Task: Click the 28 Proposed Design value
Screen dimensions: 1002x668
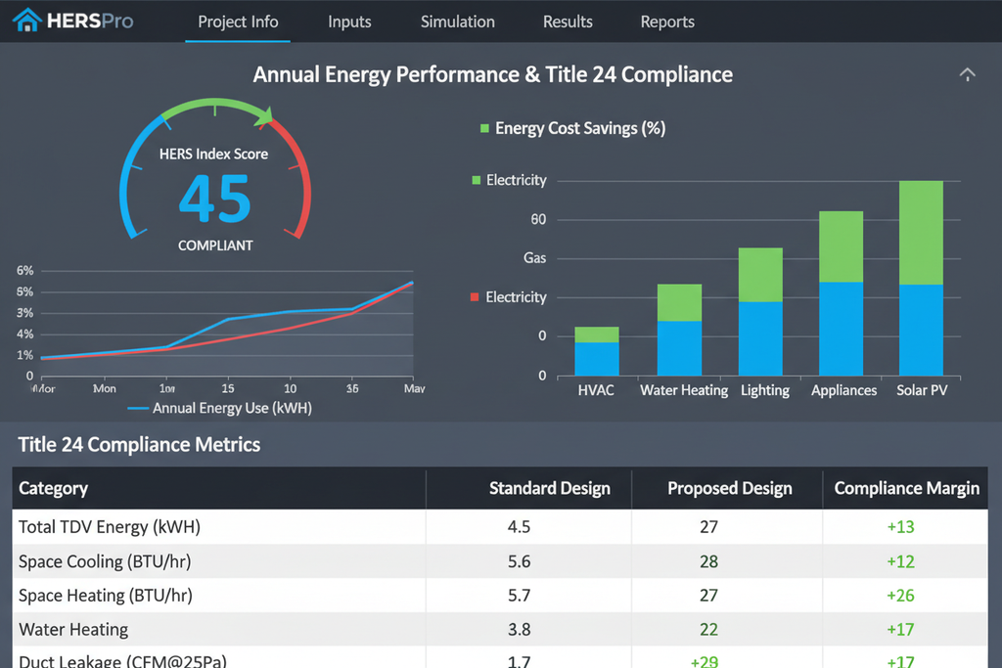Action: click(x=708, y=561)
